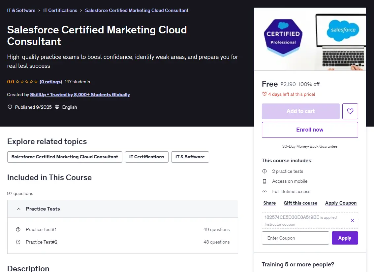
Task: Focus the Enter Coupon input field
Action: point(295,238)
